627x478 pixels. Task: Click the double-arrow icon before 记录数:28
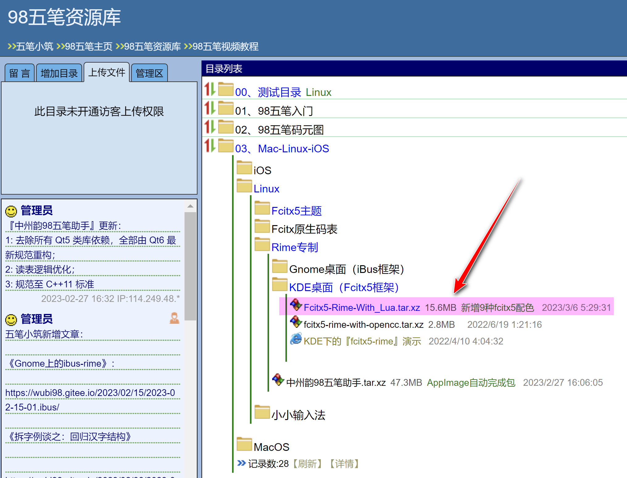coord(241,463)
